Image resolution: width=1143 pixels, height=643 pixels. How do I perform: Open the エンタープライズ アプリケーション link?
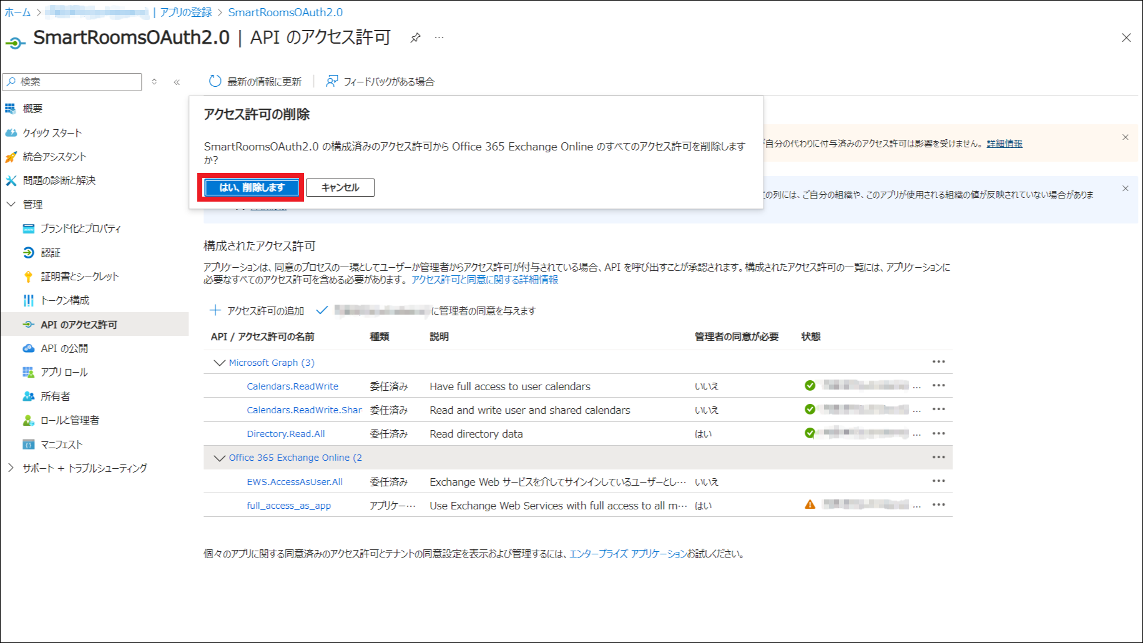pos(627,554)
